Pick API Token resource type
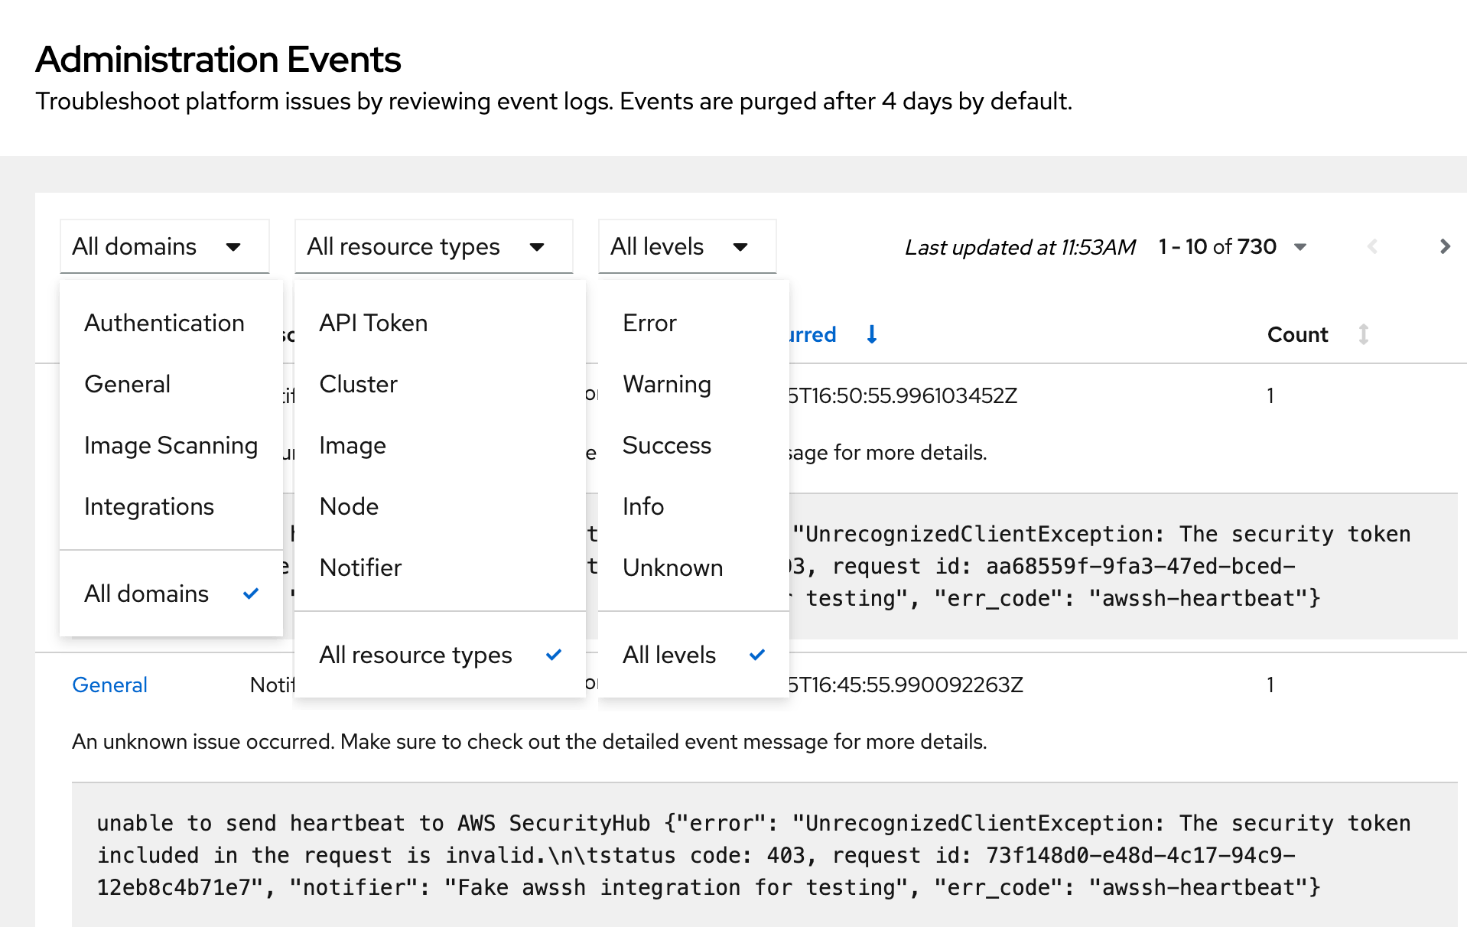Screen dimensions: 1467x927 pos(373,323)
